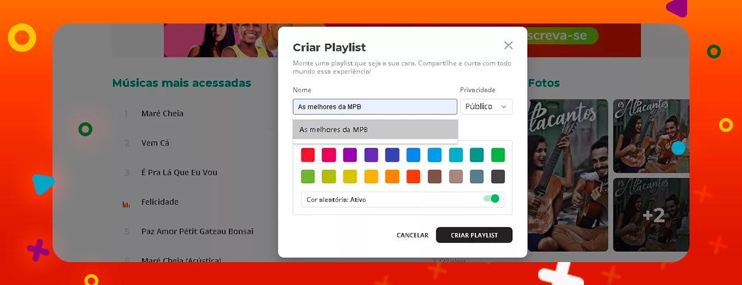Pick the purple color swatch

click(350, 155)
